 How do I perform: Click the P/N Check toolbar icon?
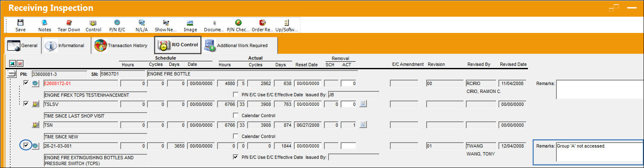click(238, 25)
